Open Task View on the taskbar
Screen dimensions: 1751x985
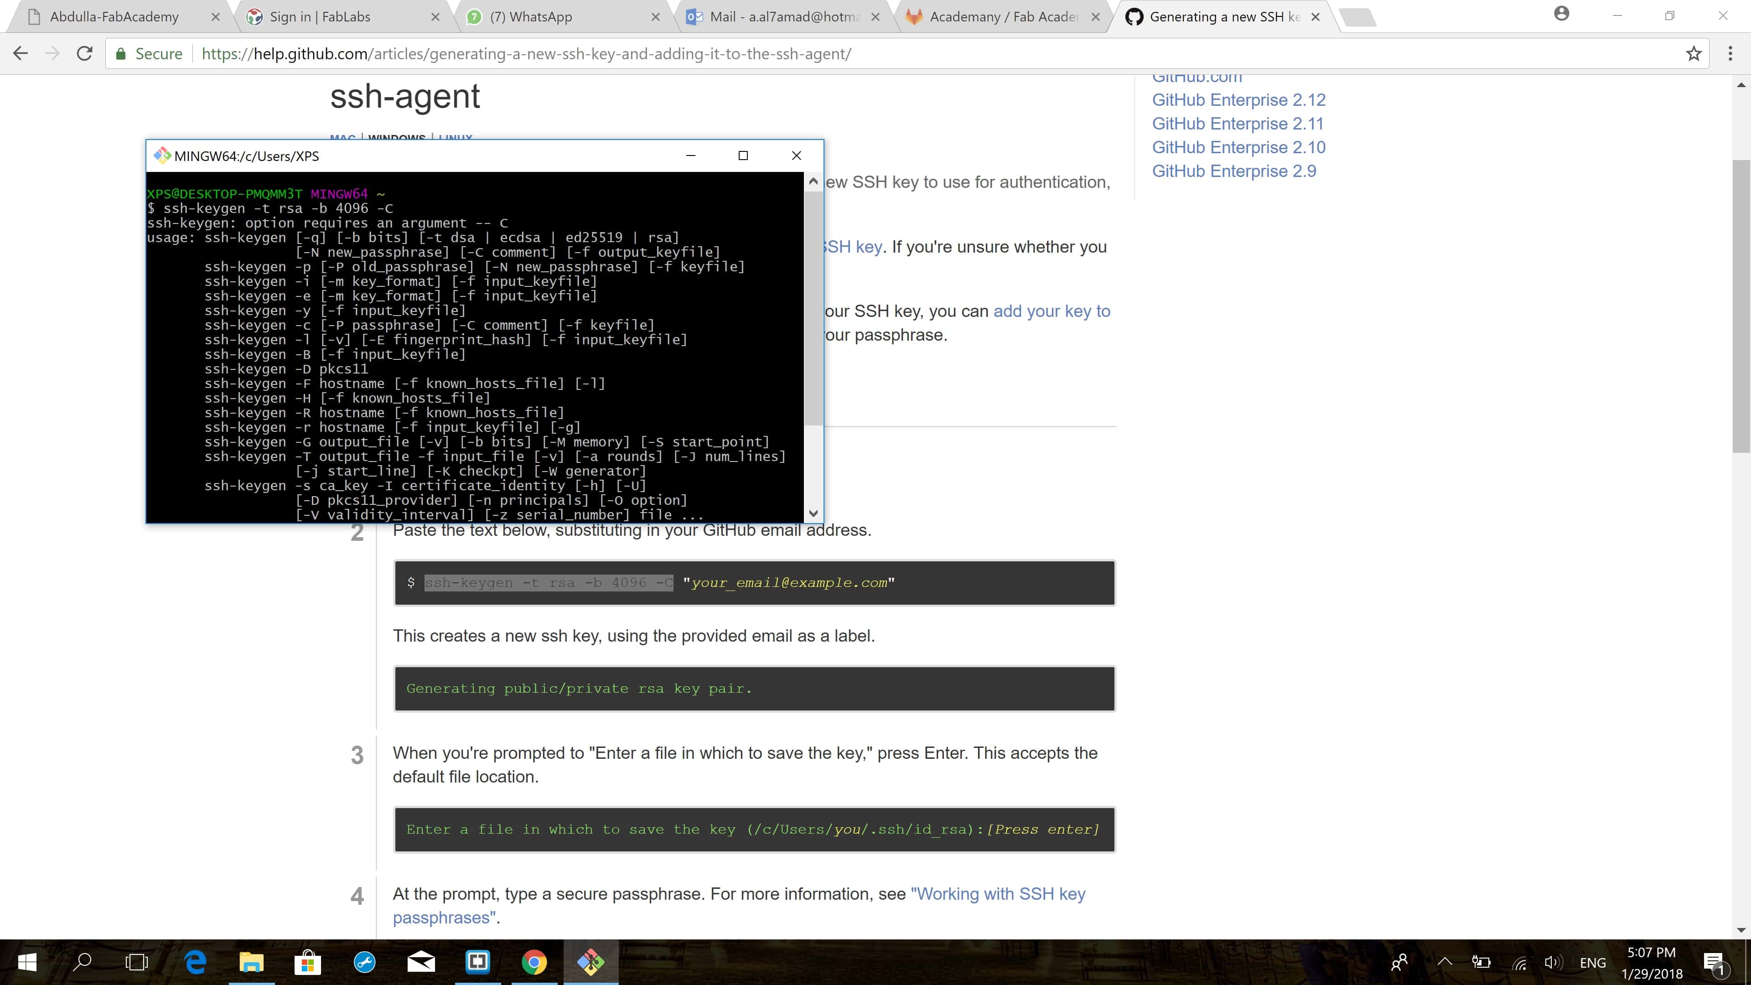tap(137, 962)
